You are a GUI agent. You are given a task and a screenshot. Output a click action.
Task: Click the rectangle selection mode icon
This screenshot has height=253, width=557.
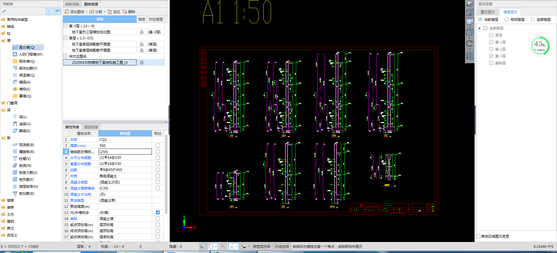[211, 246]
